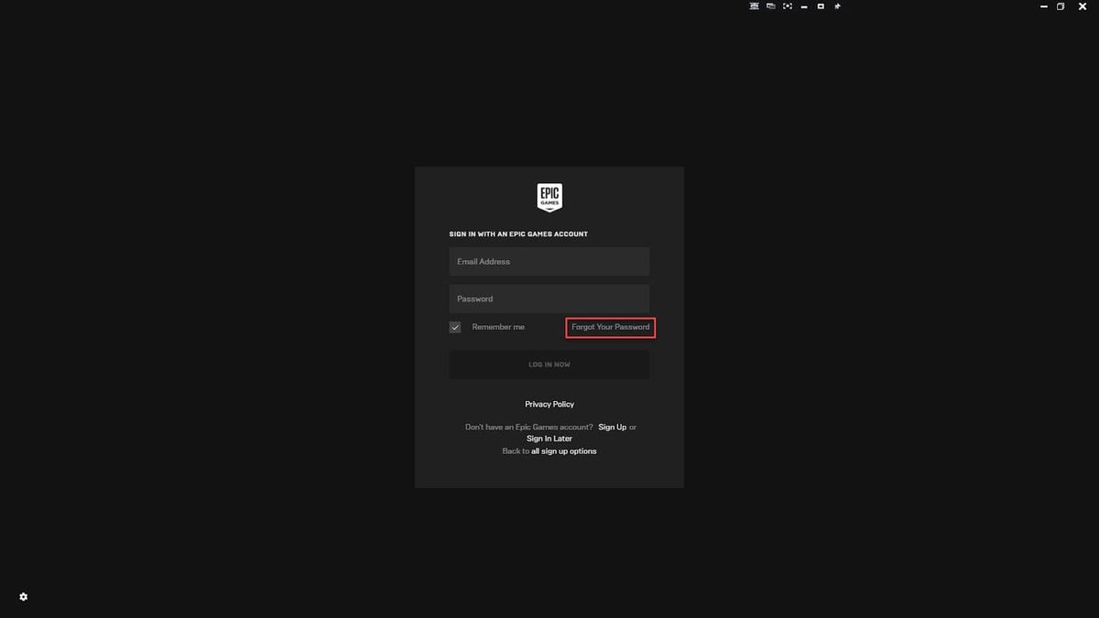Click the Sign Up link

612,427
